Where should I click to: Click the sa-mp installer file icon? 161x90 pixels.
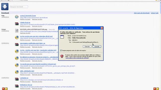[17, 17]
